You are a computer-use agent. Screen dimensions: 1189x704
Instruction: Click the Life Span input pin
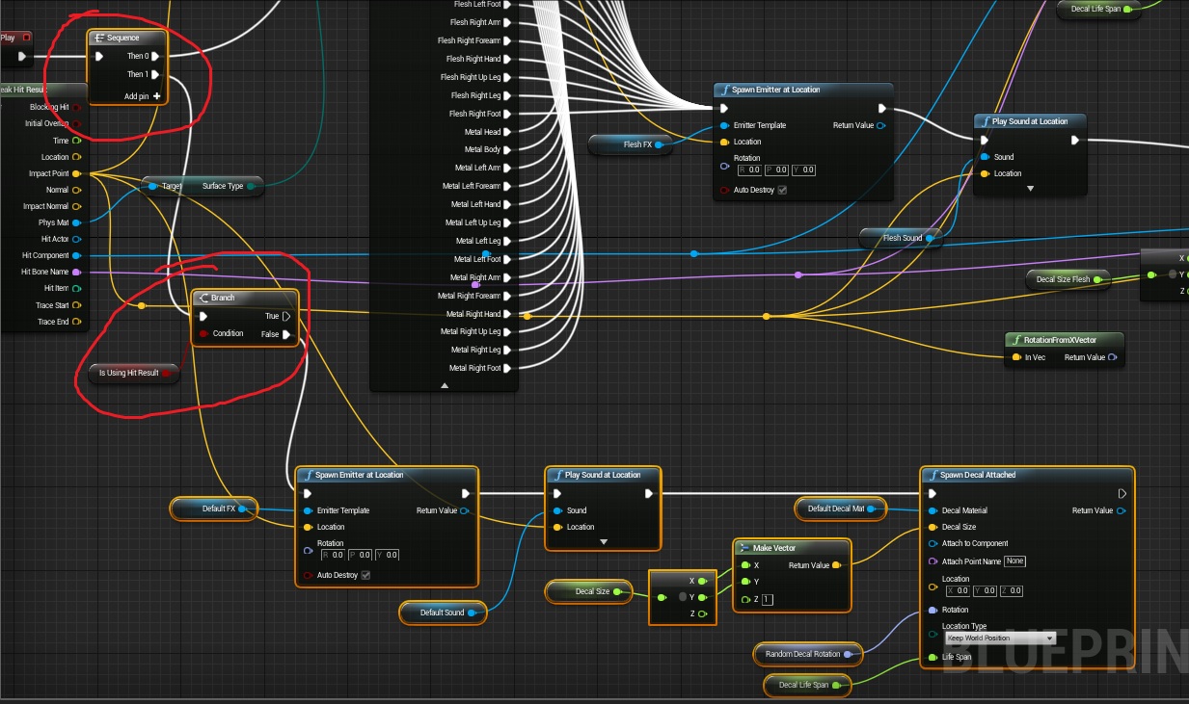click(x=932, y=658)
